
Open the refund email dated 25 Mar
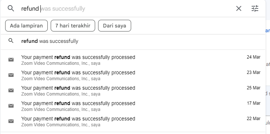click(x=133, y=90)
